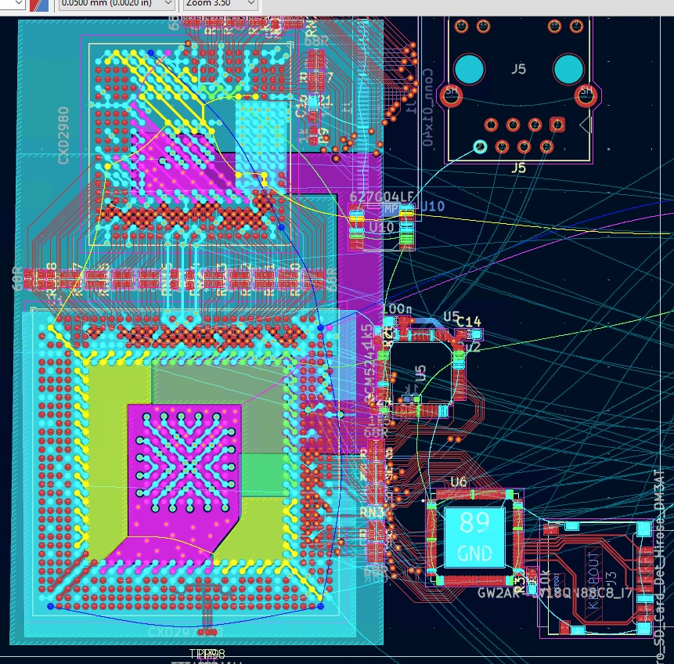674x664 pixels.
Task: Select the right SH shield pad of J5
Action: pos(586,95)
